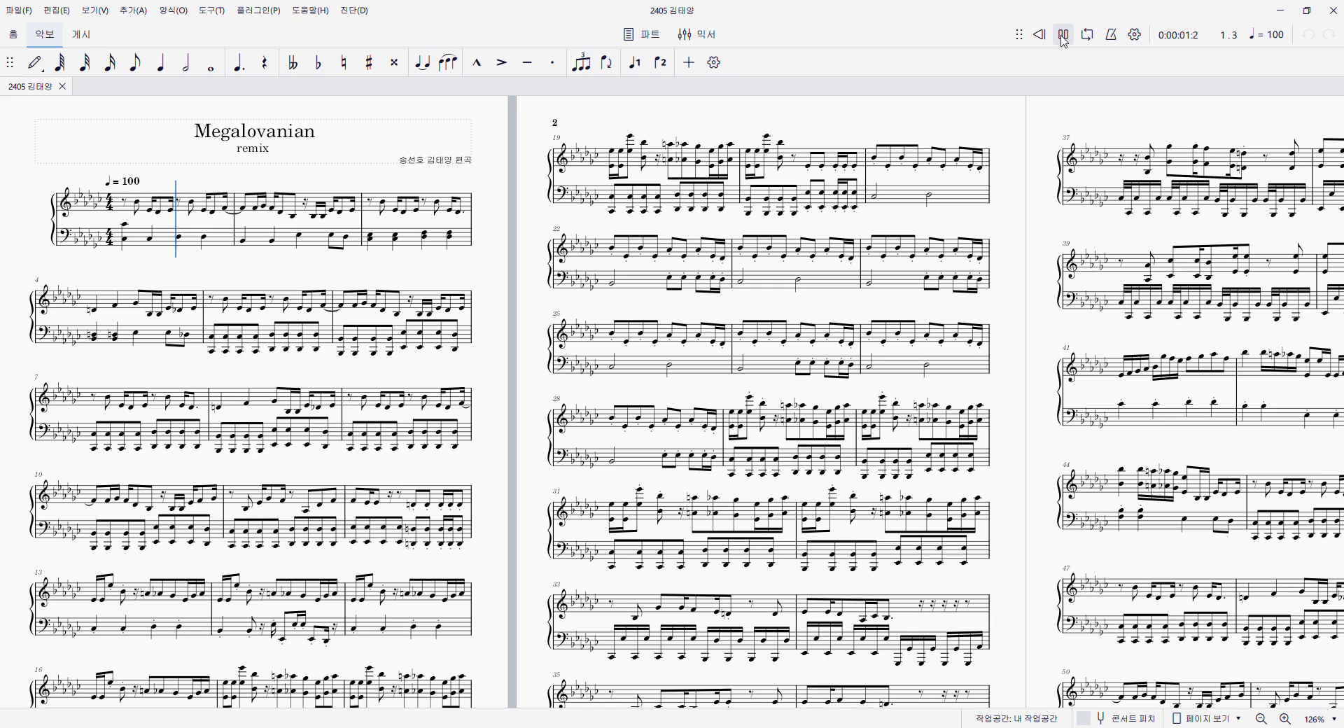Open the 126% zoom level dropdown
This screenshot has width=1344, height=728.
click(1320, 719)
